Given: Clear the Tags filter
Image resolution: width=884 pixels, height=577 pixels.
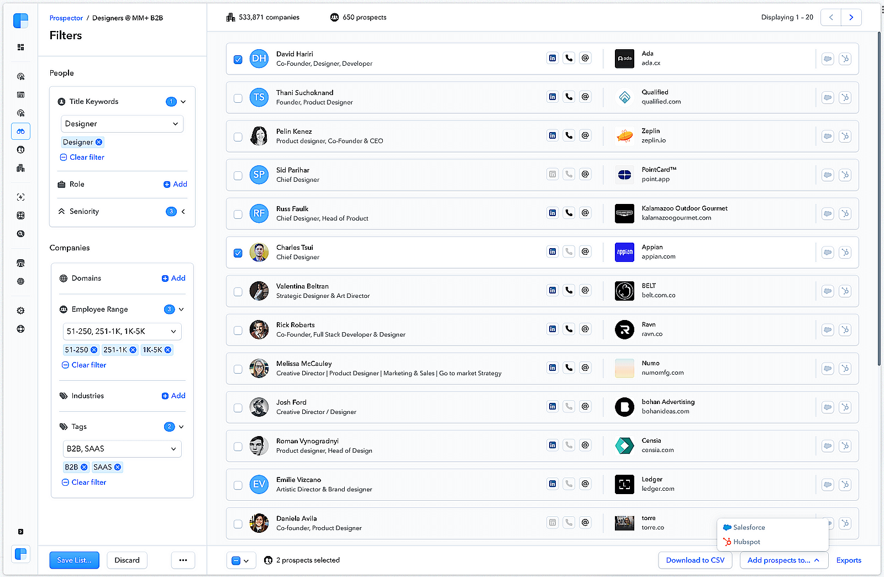Looking at the screenshot, I should [83, 482].
